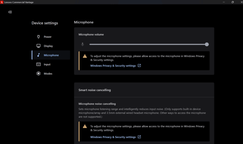This screenshot has height=144, width=243.
Task: Click the Device settings heading
Action: 45,23
